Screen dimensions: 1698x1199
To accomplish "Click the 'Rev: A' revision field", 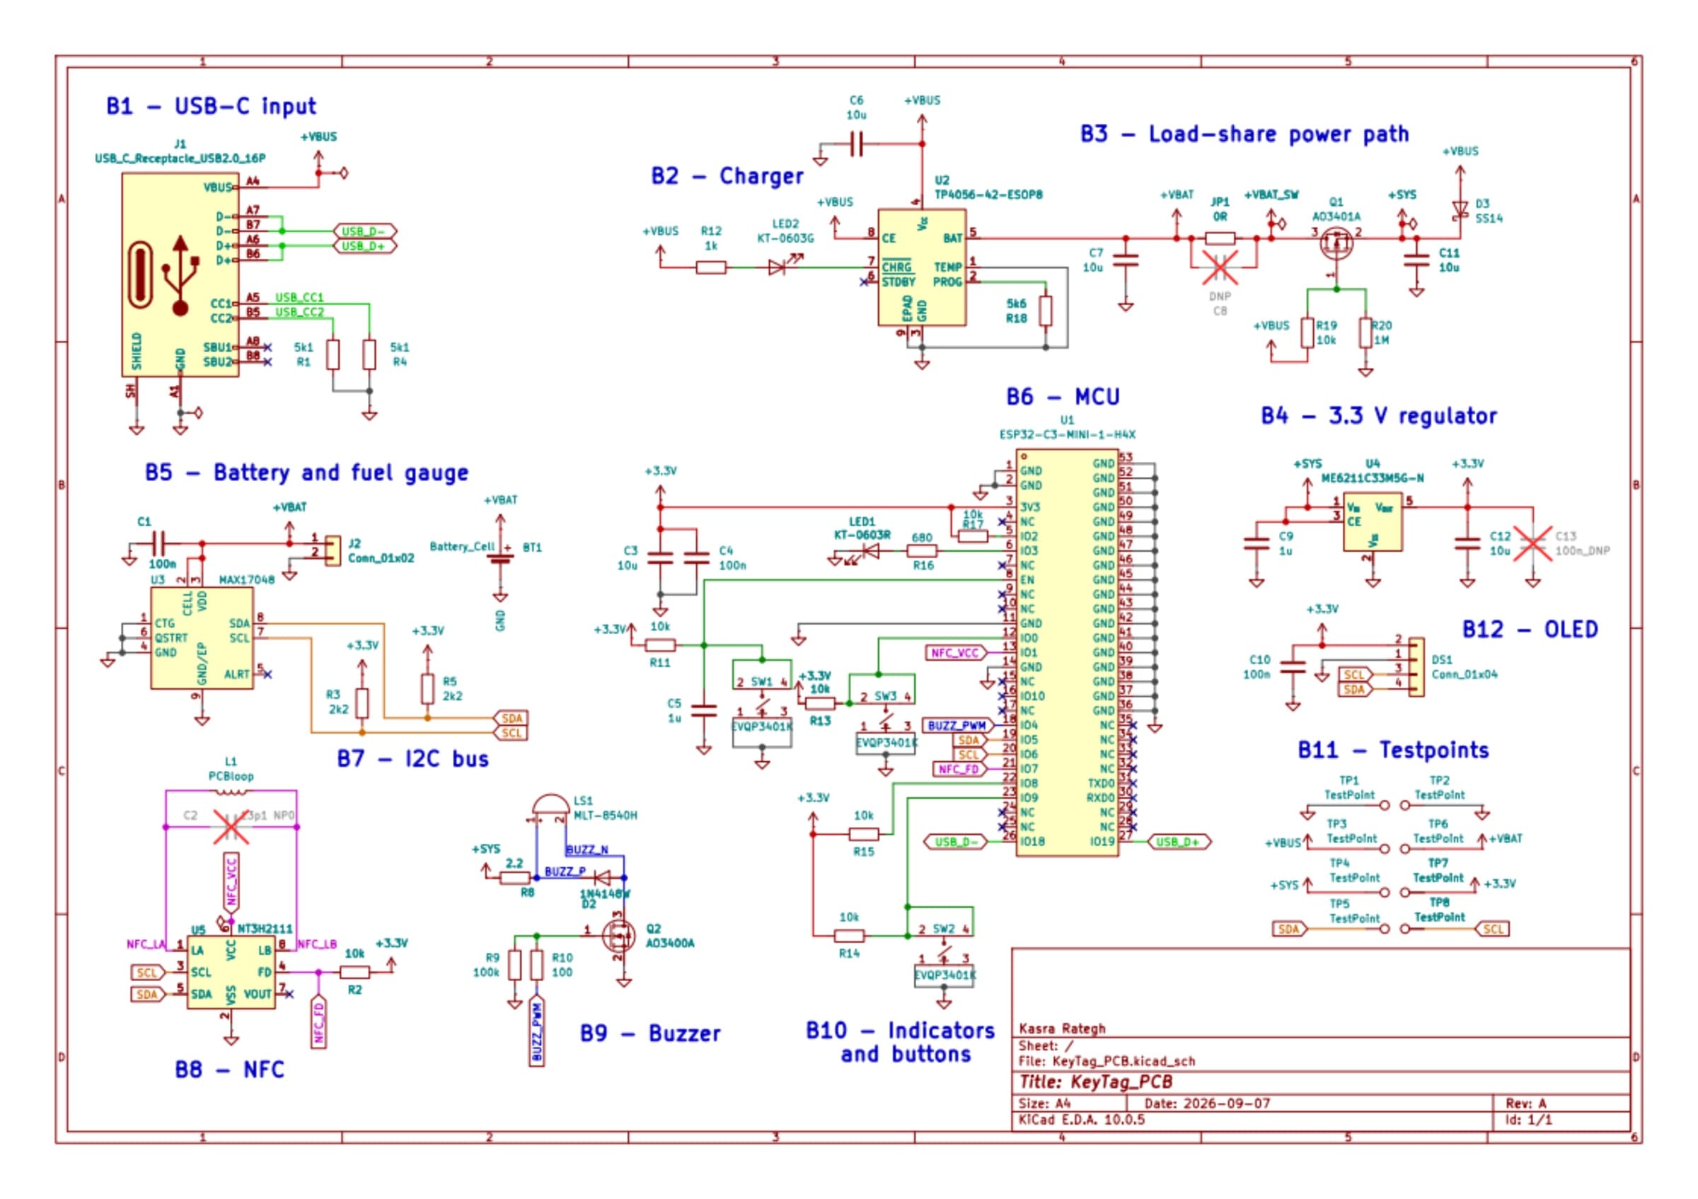I will pos(1525,1103).
